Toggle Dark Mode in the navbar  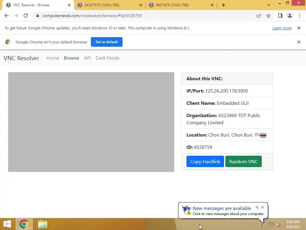coord(107,58)
